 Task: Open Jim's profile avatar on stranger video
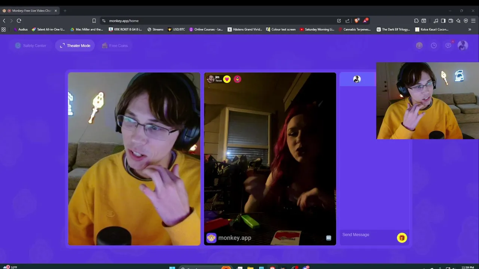(211, 79)
